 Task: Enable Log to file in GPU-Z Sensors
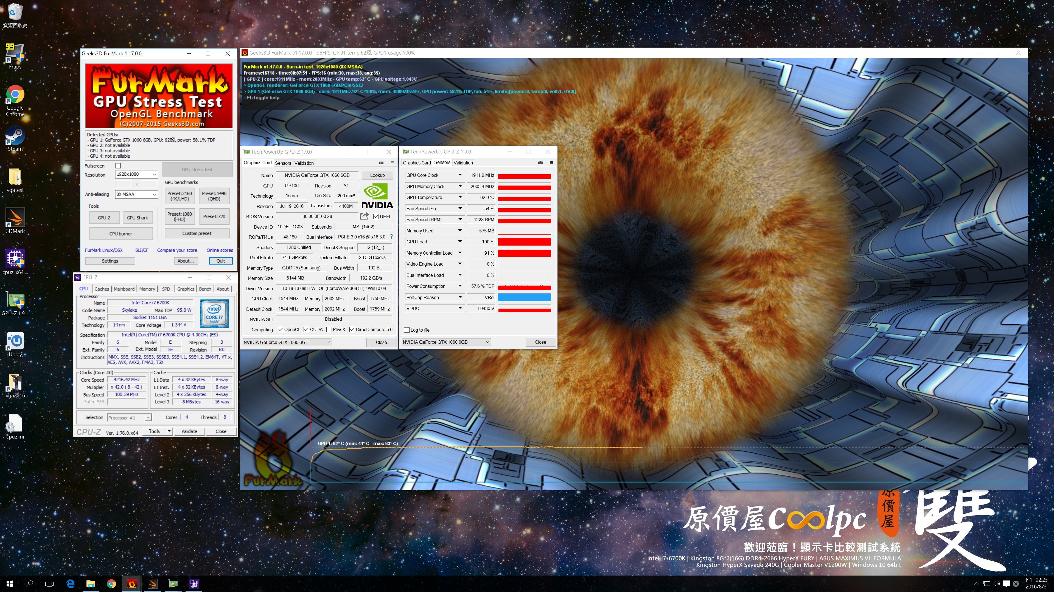407,330
